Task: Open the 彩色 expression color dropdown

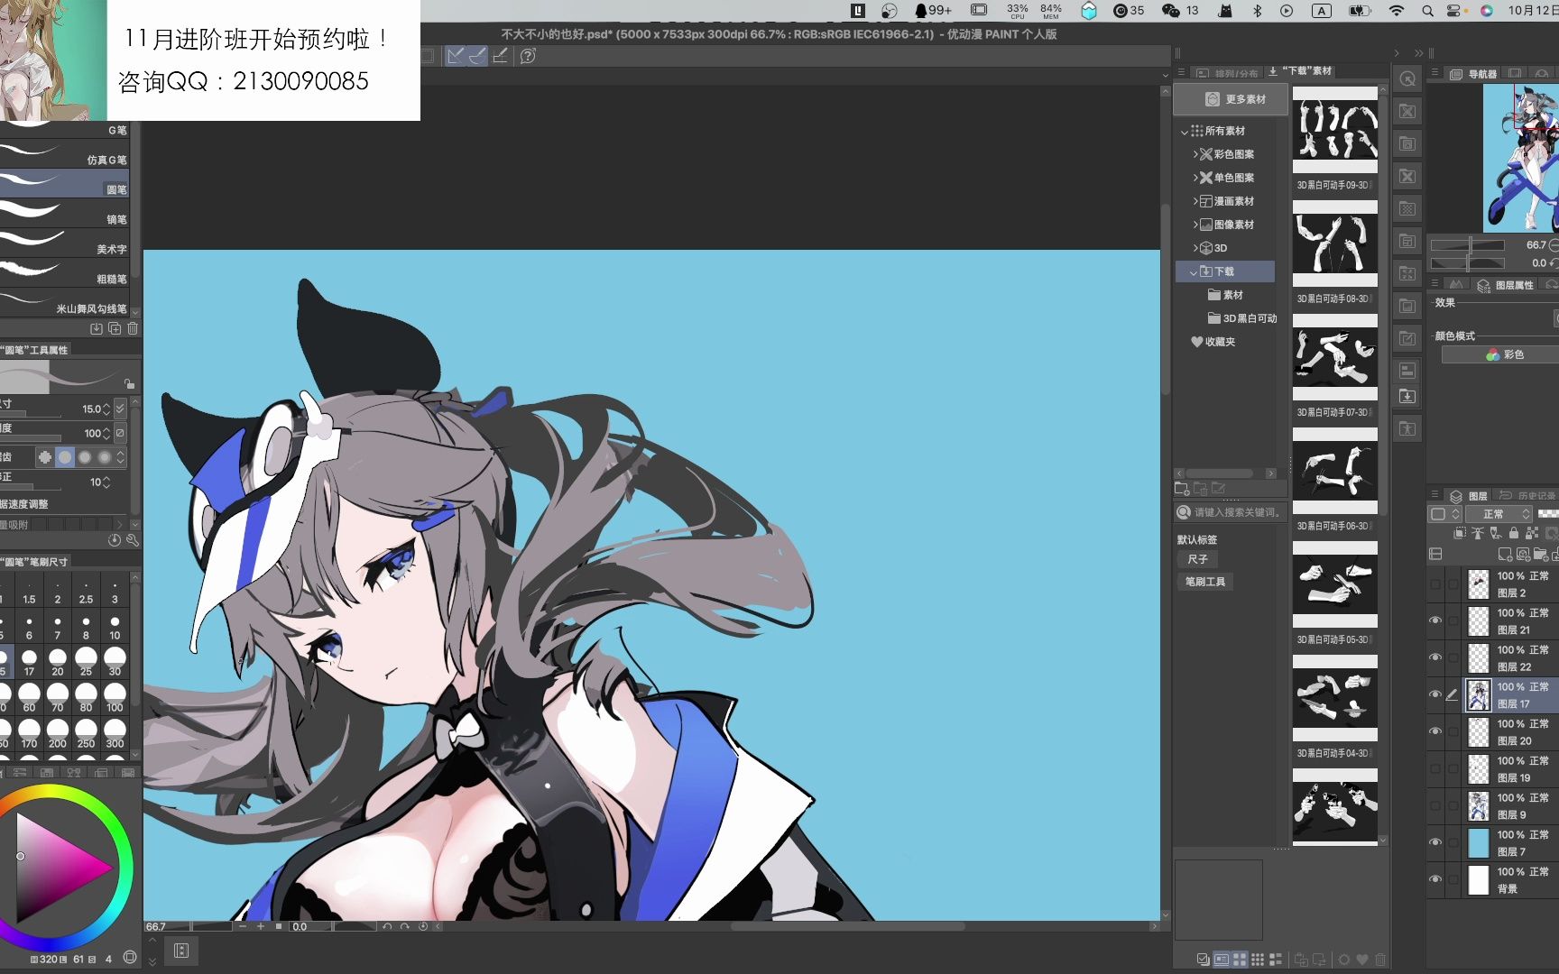Action: tap(1500, 354)
